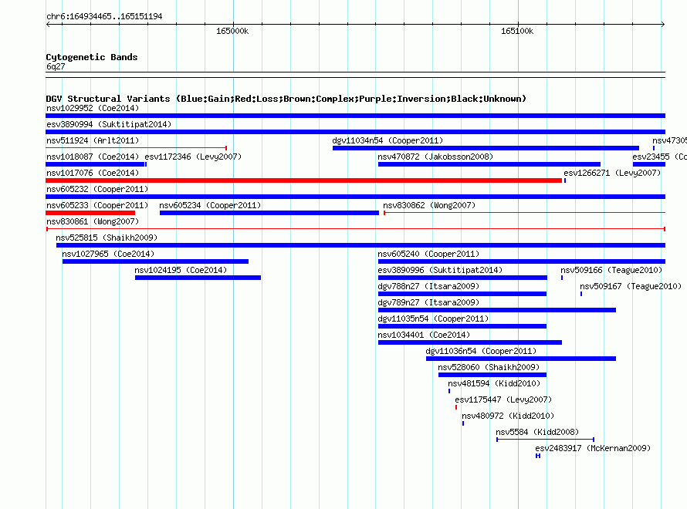Select nsv1018087 (Coe2014) label
This screenshot has height=509, width=687.
point(93,157)
